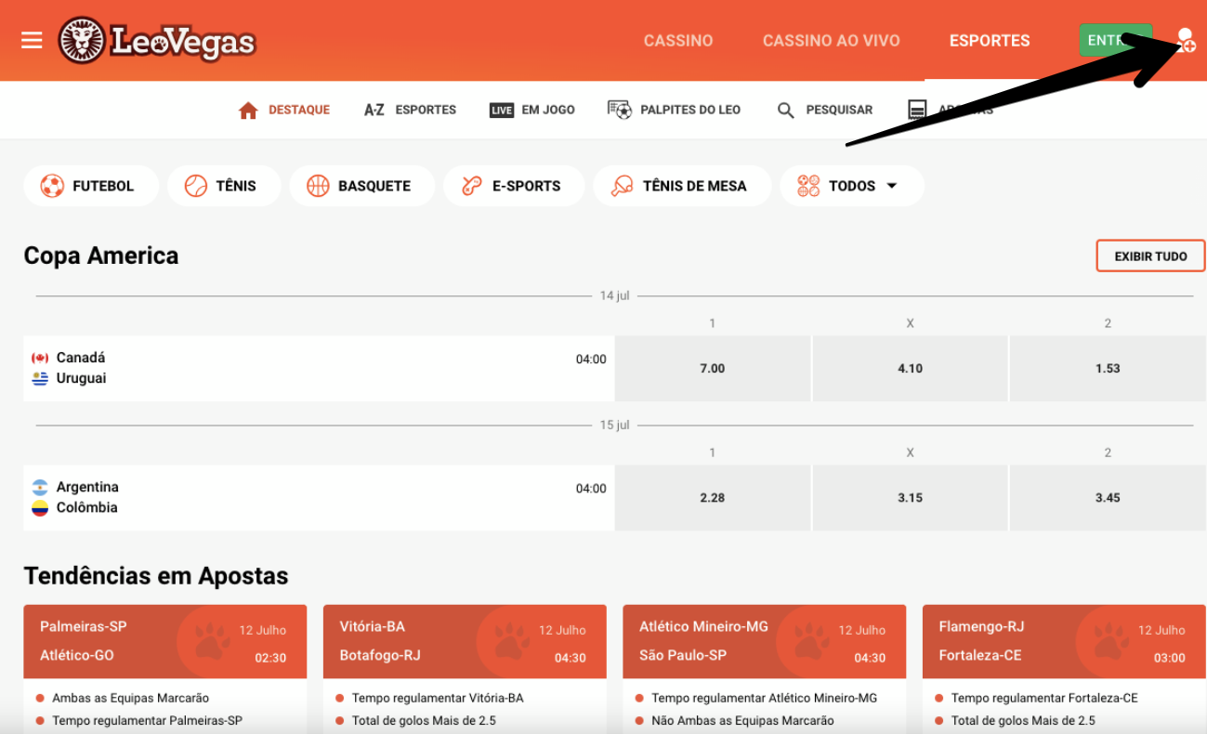Open the Pesquisar search option
This screenshot has height=734, width=1207.
coord(825,110)
